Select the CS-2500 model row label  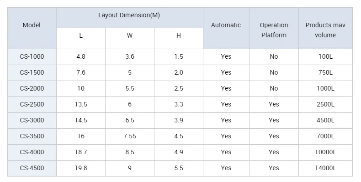[32, 104]
